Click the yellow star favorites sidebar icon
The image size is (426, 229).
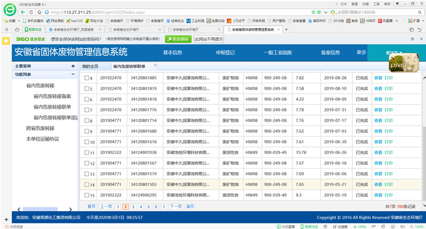click(x=5, y=40)
